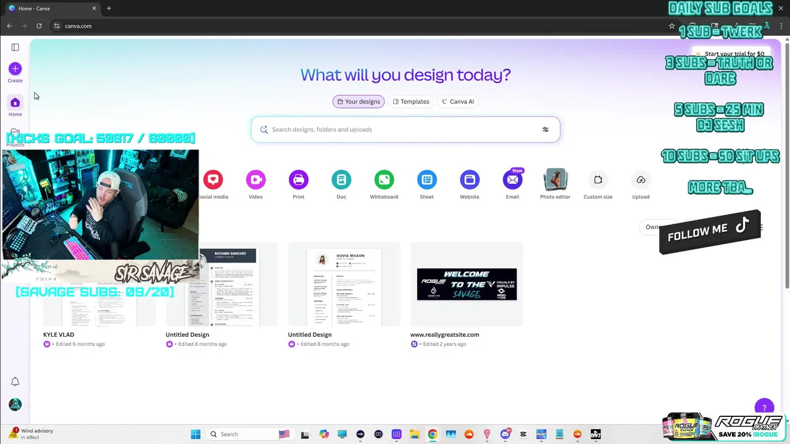
Task: Go back in browser history
Action: pyautogui.click(x=9, y=26)
